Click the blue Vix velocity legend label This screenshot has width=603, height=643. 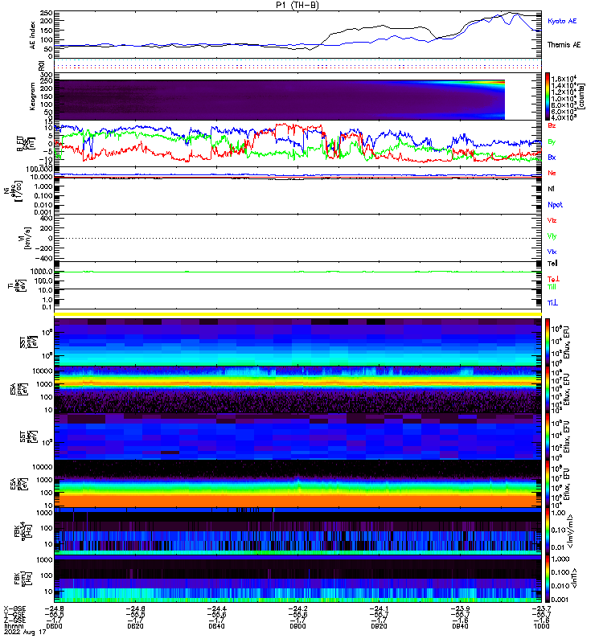click(x=552, y=252)
